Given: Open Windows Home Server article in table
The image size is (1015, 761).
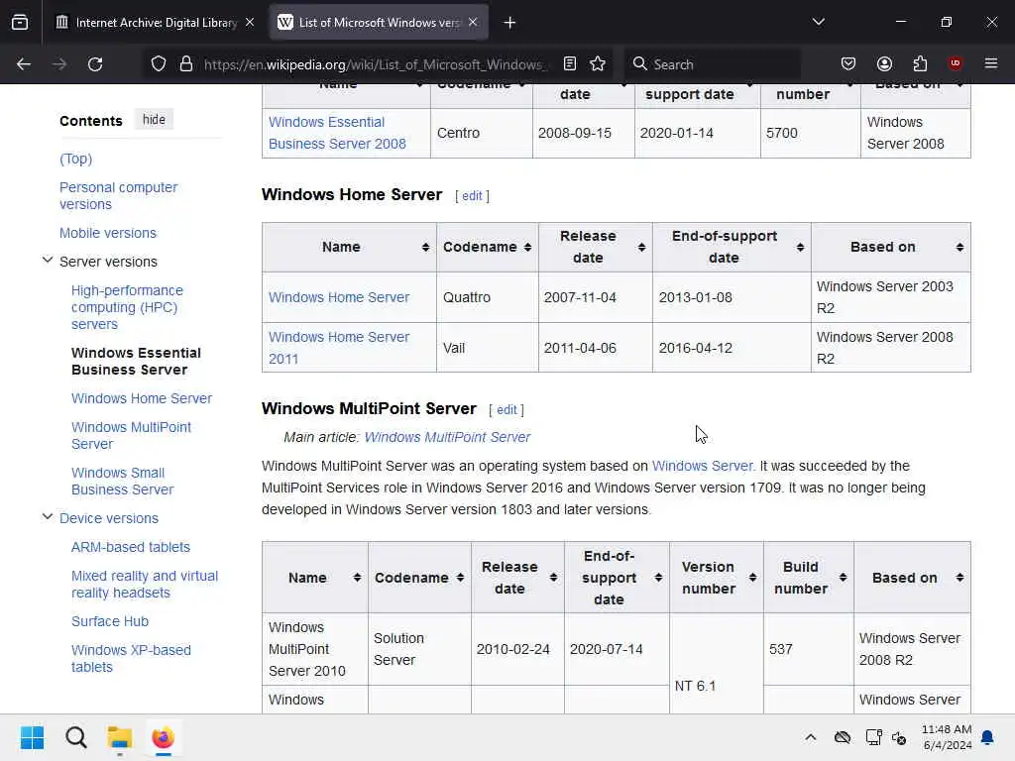Looking at the screenshot, I should point(339,297).
